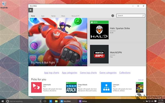
Task: Open the Halo: Spartan Strike tile image
Action: point(99,30)
